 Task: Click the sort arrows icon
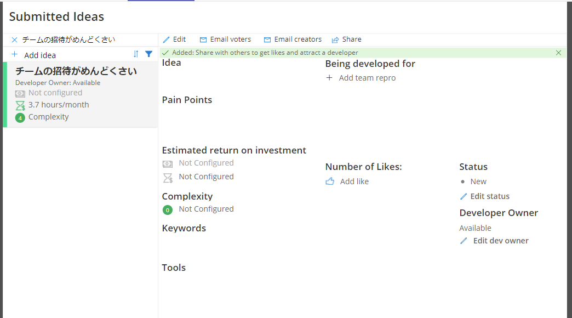tap(136, 54)
